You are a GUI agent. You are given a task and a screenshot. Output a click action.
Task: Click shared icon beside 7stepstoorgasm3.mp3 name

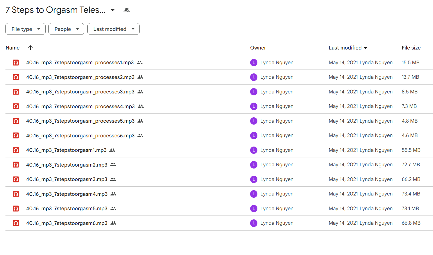(113, 179)
